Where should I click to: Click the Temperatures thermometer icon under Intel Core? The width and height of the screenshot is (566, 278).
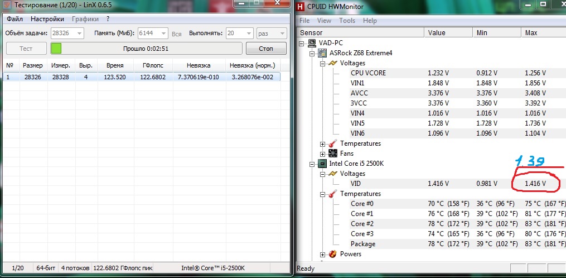tap(332, 194)
